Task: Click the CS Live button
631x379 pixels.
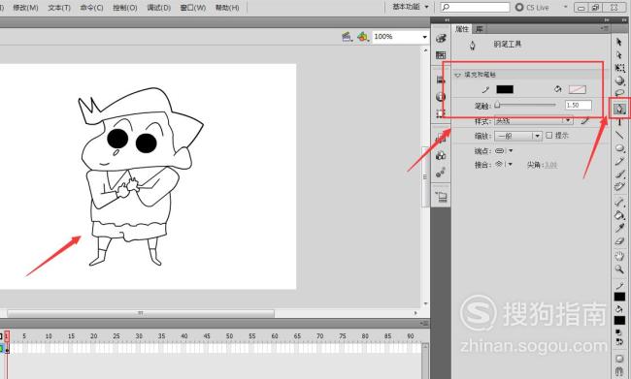Action: point(532,7)
